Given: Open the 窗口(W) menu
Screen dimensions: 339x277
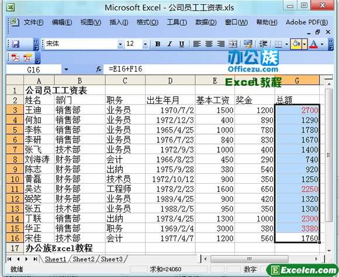Looking at the screenshot, I should [236, 22].
